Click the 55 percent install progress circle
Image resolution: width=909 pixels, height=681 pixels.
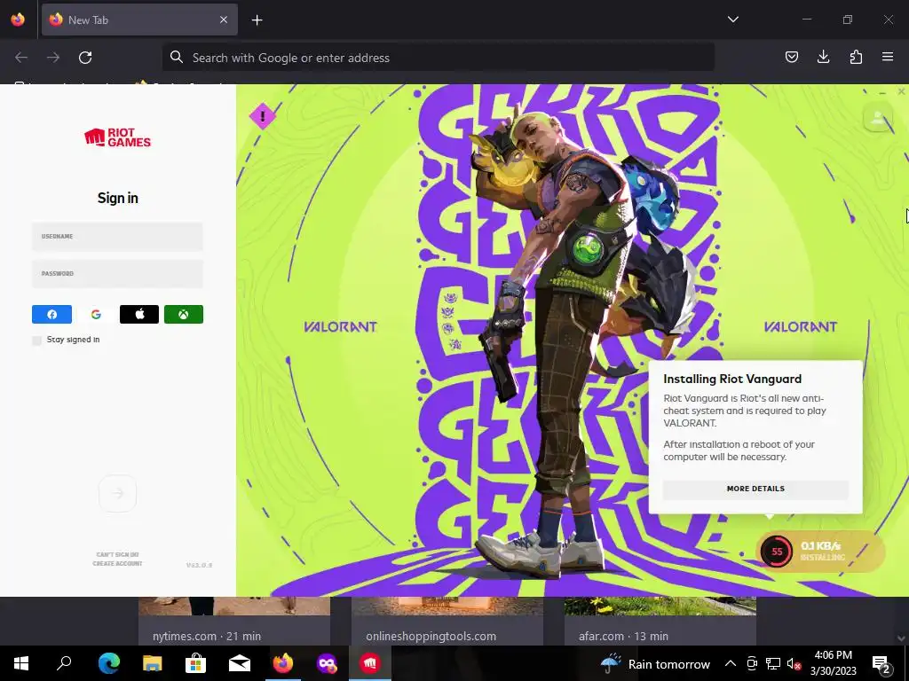(776, 552)
